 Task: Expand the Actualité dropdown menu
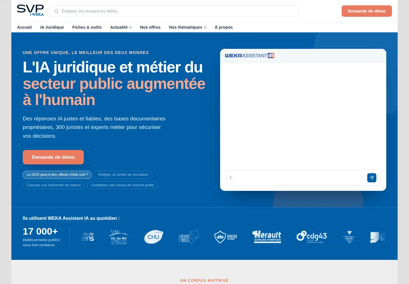tap(121, 27)
